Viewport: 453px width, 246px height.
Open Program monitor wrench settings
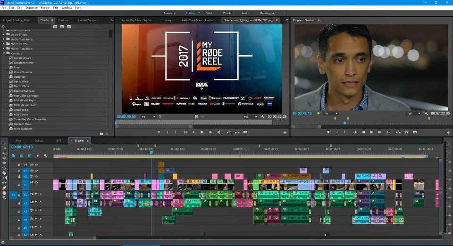pos(426,113)
